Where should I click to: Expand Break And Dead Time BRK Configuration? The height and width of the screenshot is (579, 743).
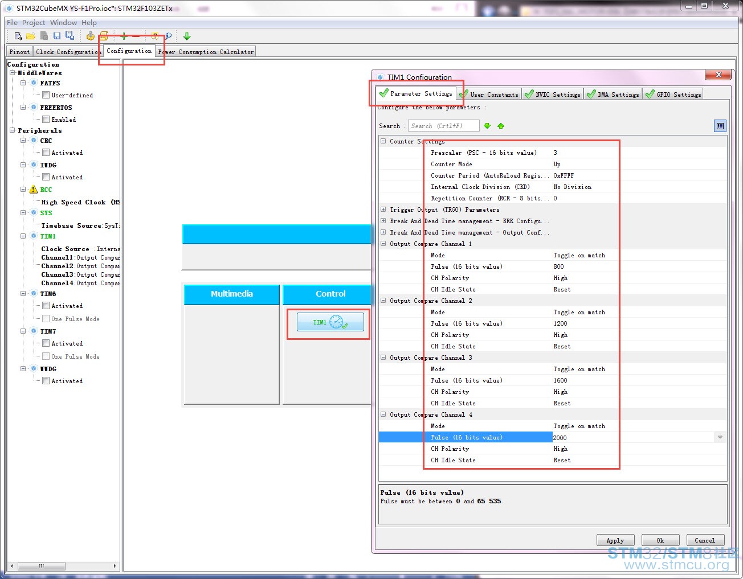(383, 221)
